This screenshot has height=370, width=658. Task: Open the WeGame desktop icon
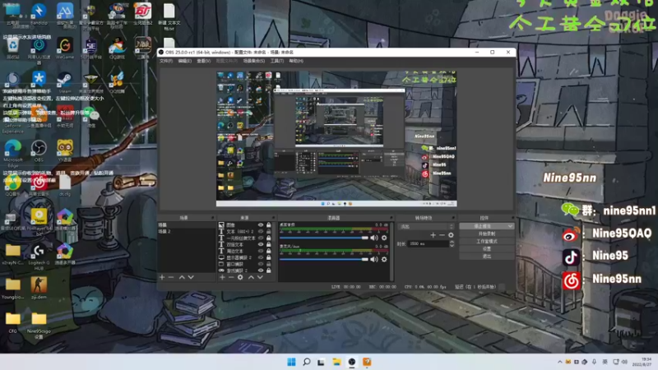point(65,48)
